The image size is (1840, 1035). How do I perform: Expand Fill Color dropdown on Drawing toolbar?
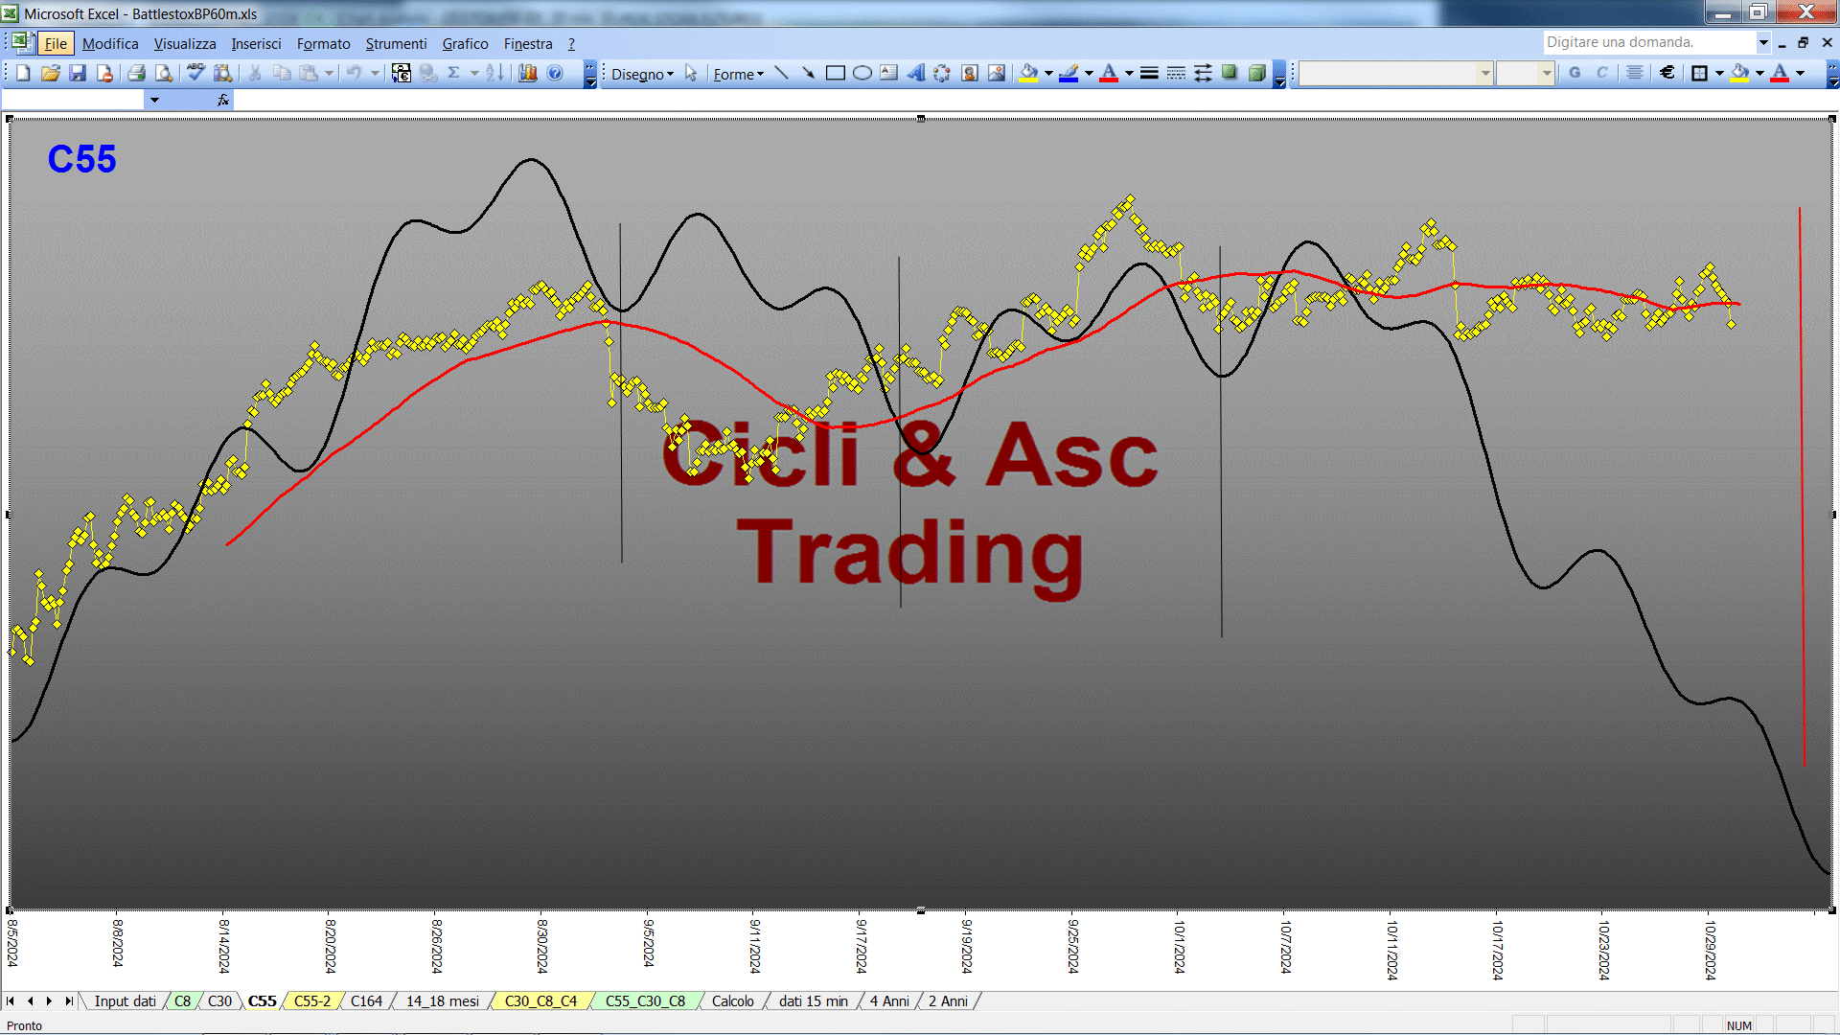1048,73
